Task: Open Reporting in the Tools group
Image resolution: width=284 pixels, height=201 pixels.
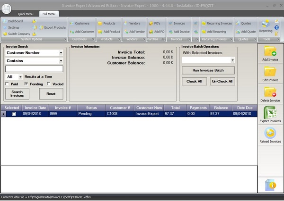Action: [x=266, y=26]
